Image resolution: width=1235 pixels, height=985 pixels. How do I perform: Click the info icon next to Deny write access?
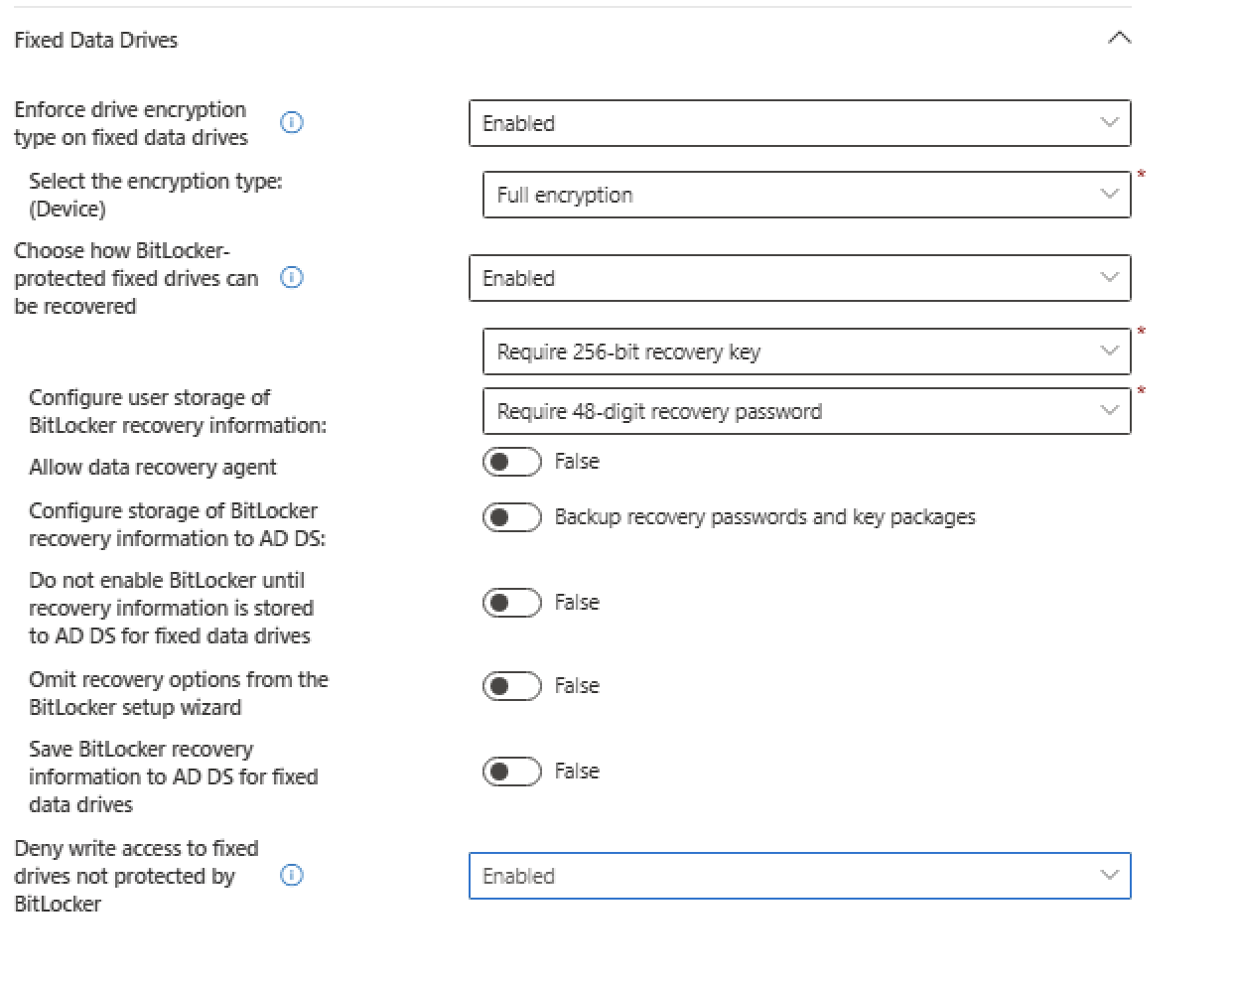pyautogui.click(x=291, y=877)
